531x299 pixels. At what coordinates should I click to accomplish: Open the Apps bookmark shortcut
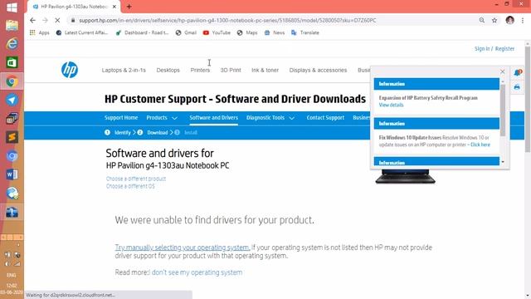point(40,32)
